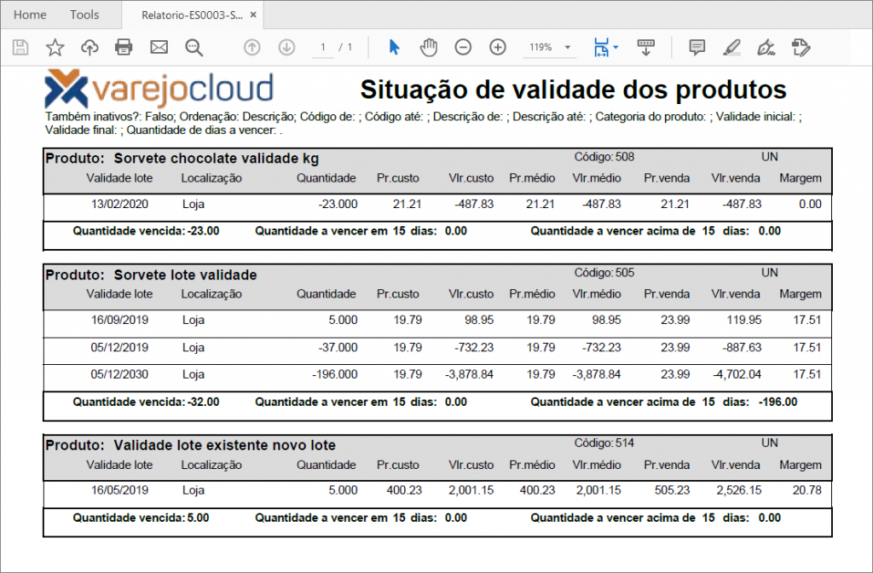Upload file to cloud icon

coord(90,47)
